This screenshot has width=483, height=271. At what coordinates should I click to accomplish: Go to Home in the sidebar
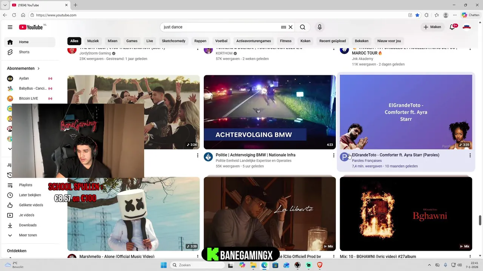tap(30, 42)
